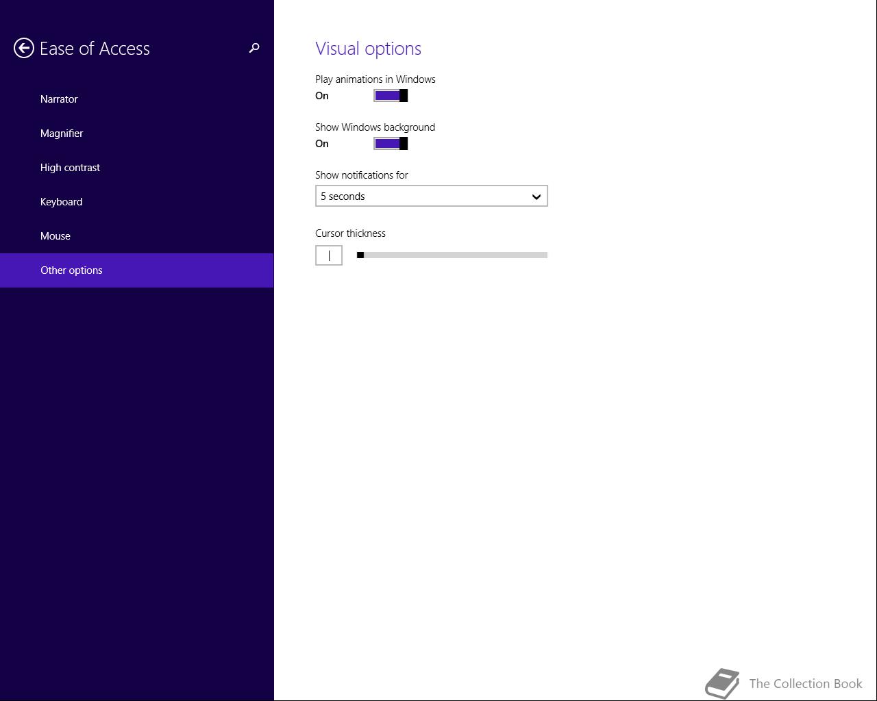Open the Narrator settings
Screen dimensions: 877x701
(x=137, y=99)
